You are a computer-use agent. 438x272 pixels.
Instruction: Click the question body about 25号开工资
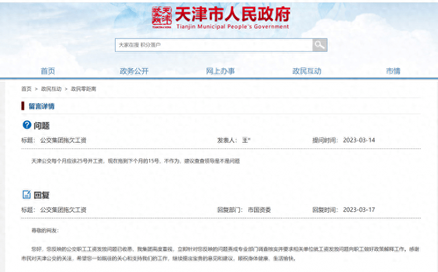tap(135, 161)
